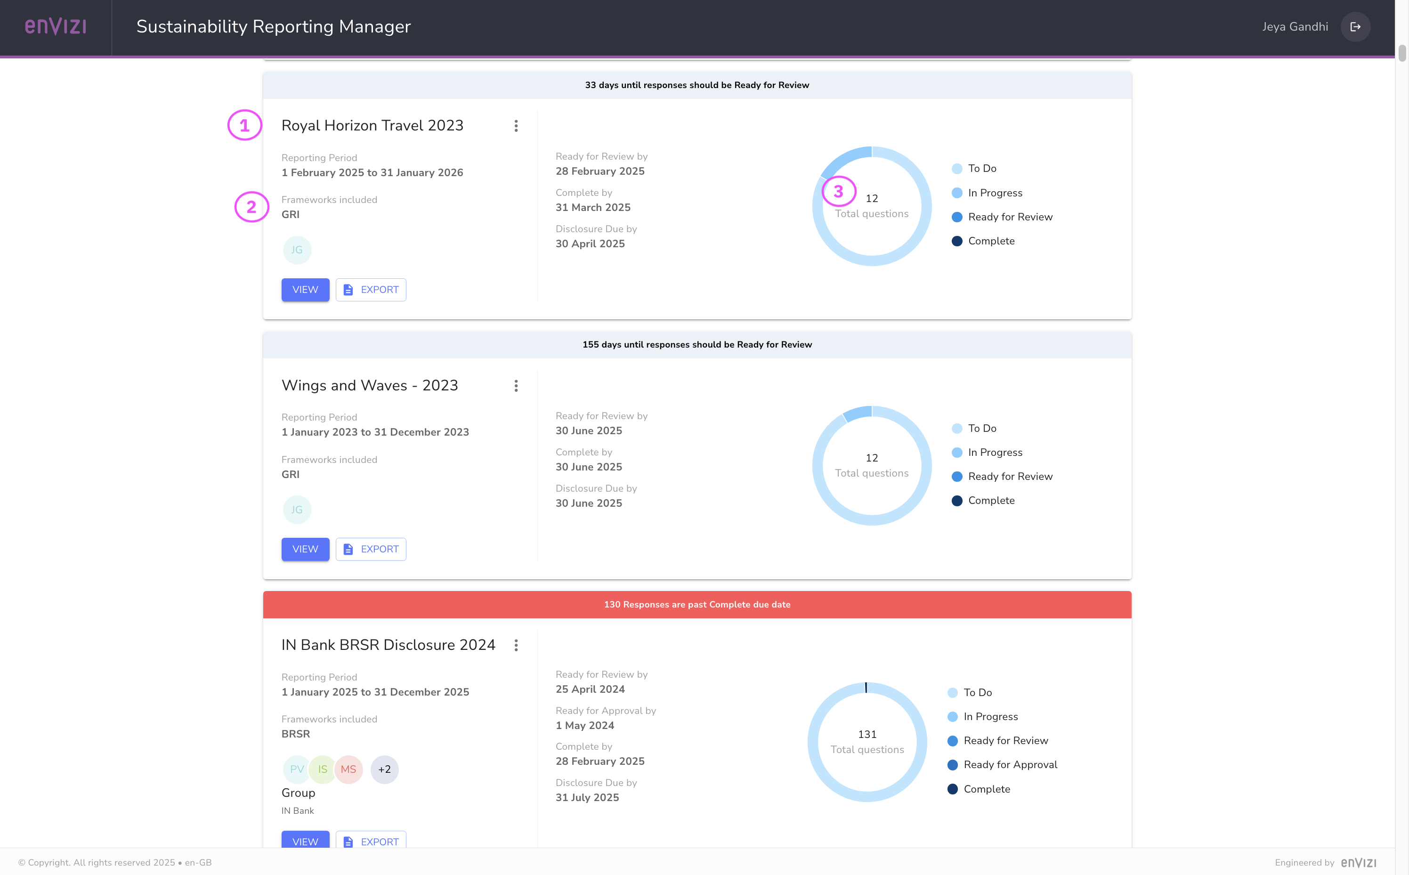View Royal Horizon Travel 2023 disclosure
Screen dimensions: 1409x875
[305, 289]
